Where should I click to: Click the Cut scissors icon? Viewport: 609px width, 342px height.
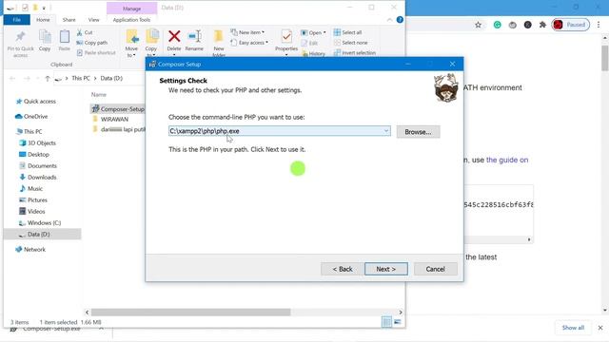(80, 32)
